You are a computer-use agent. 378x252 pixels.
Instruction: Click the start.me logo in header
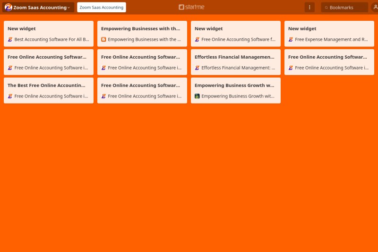pos(191,7)
